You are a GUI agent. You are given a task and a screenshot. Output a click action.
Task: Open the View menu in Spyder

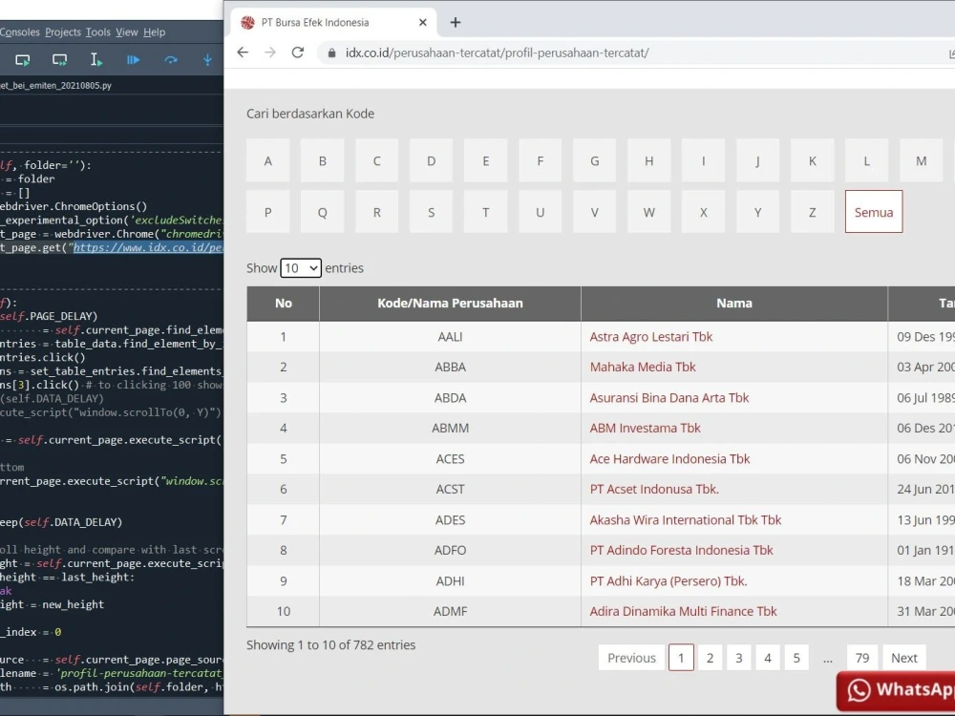coord(127,32)
